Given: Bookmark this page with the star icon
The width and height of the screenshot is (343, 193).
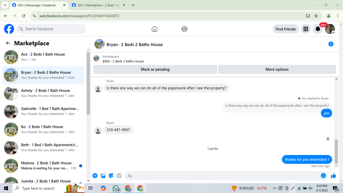Looking at the screenshot, I should [316, 16].
